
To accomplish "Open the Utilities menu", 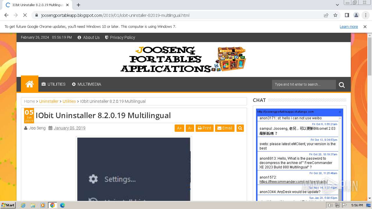I will (53, 84).
